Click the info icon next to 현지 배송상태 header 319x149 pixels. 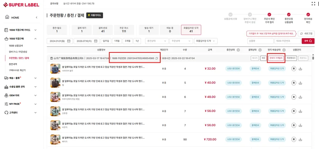pos(284,50)
